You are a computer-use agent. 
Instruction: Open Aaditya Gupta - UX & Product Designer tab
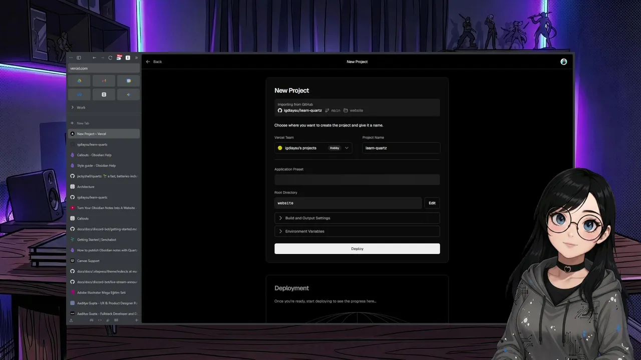tap(104, 303)
